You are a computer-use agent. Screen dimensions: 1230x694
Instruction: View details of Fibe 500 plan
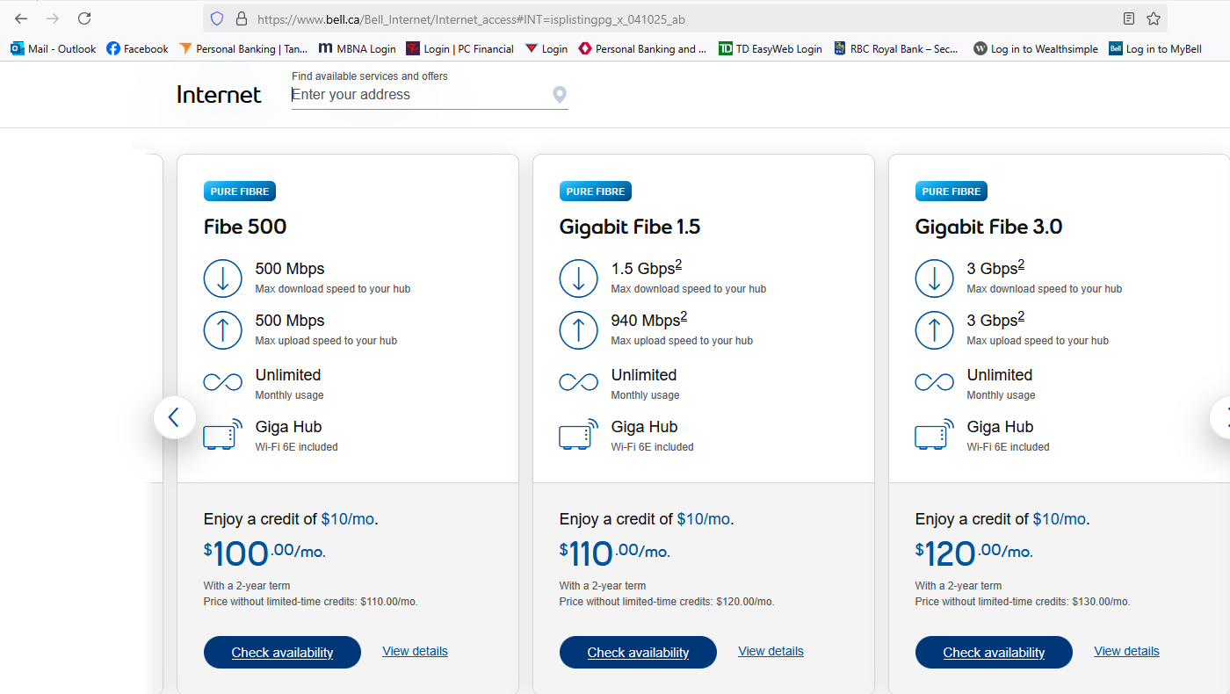pos(416,651)
